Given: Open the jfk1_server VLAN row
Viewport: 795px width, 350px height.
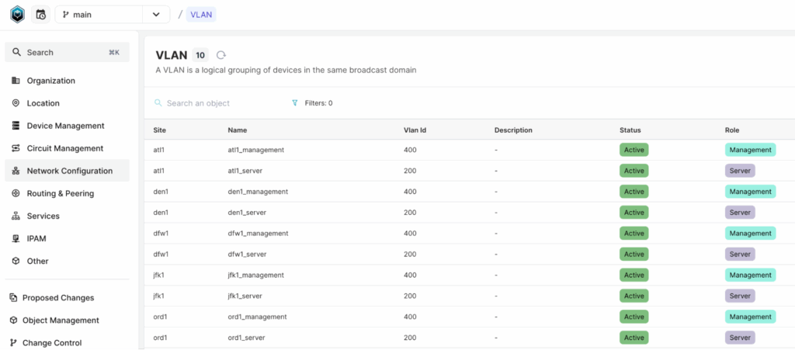Looking at the screenshot, I should pyautogui.click(x=470, y=296).
